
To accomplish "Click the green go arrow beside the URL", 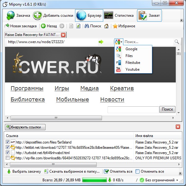I will pyautogui.click(x=101, y=42).
